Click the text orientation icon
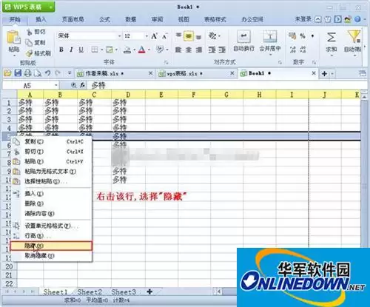The height and width of the screenshot is (307, 370). coord(212,36)
